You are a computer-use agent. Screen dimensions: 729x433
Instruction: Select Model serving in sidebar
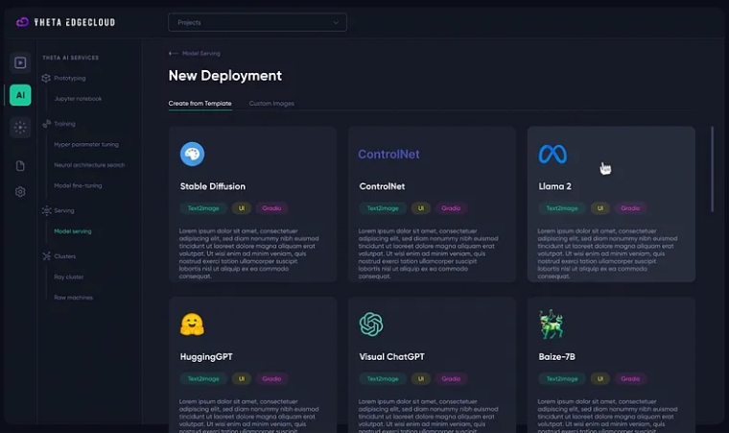click(x=73, y=231)
